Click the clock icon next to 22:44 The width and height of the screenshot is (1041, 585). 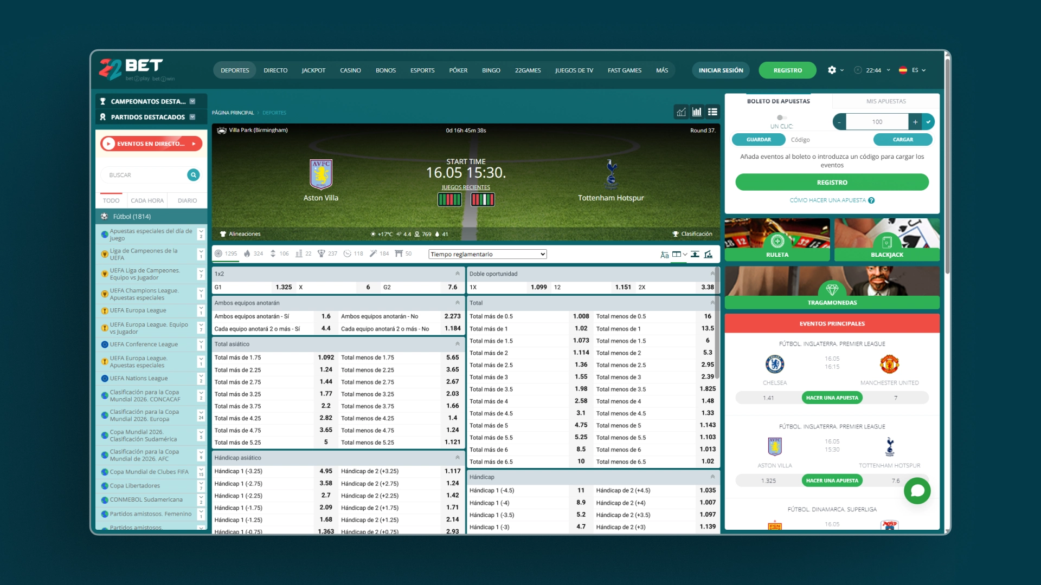coord(858,70)
